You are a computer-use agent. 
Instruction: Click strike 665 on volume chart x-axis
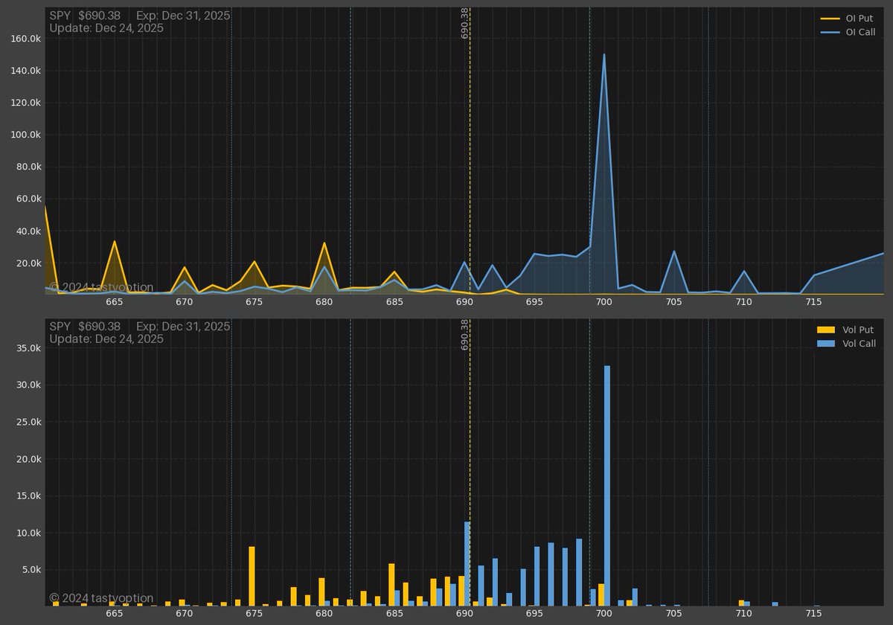[x=115, y=614]
